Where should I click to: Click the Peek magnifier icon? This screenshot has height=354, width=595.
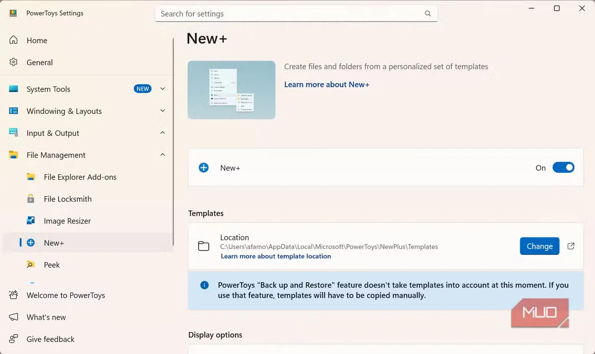31,264
